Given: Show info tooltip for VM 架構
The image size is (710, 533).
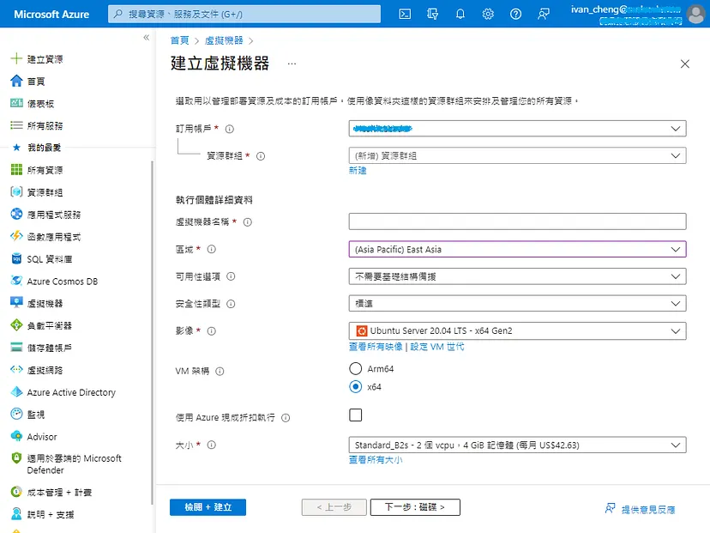Looking at the screenshot, I should click(x=220, y=372).
